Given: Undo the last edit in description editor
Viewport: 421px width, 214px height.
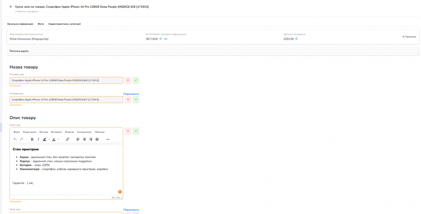Looking at the screenshot, I should 15,139.
